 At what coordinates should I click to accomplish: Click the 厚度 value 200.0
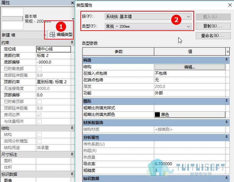[x=190, y=87]
